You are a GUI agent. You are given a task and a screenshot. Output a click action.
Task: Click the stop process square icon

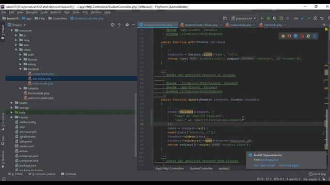coord(288,18)
